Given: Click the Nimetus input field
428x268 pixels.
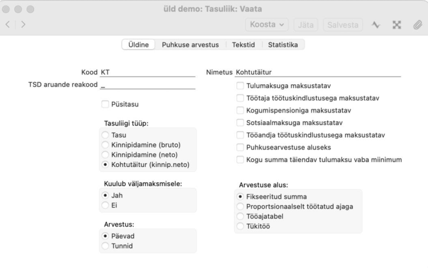Looking at the screenshot, I should [318, 72].
